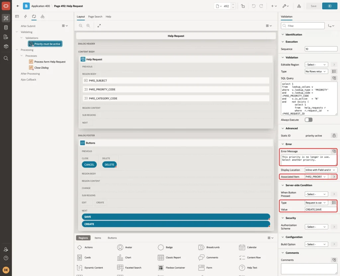
Task: Open the Editable Region select list
Action: point(316,65)
